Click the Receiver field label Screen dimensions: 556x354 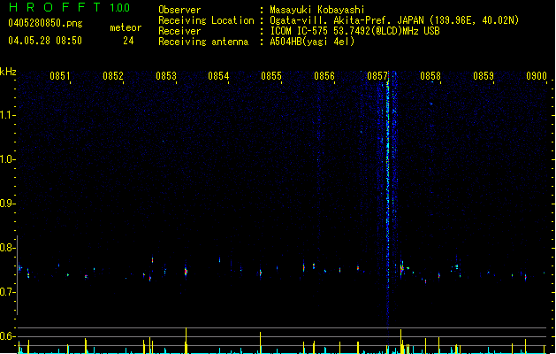pyautogui.click(x=179, y=31)
